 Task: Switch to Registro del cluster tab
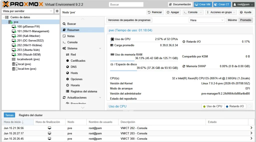[x=31, y=115]
